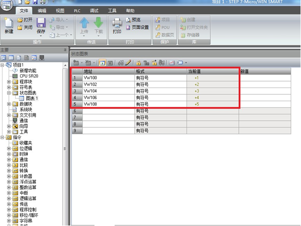This screenshot has height=226, width=301.
Task: Switch to the 工具 ribbon tab
Action: (112, 11)
